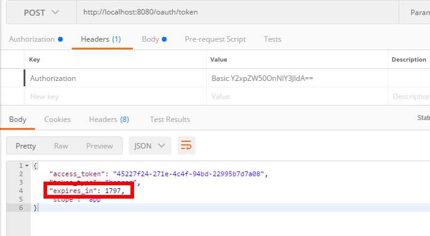Open the JSON format dropdown
Image resolution: width=430 pixels, height=236 pixels.
coord(150,146)
